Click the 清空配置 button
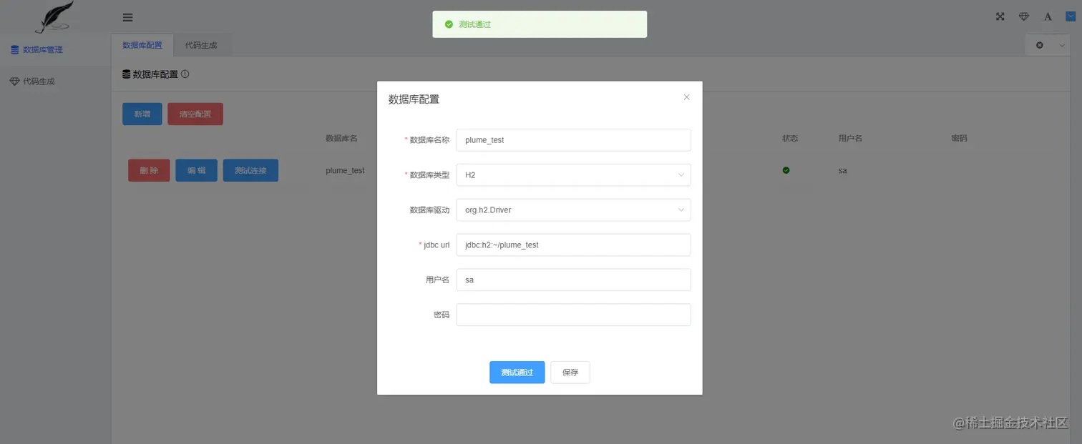Screen dimensions: 1082x444 pos(195,114)
